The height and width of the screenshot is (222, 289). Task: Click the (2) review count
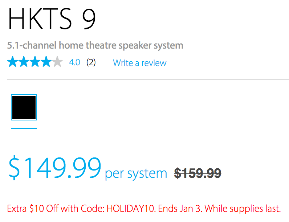pos(91,62)
